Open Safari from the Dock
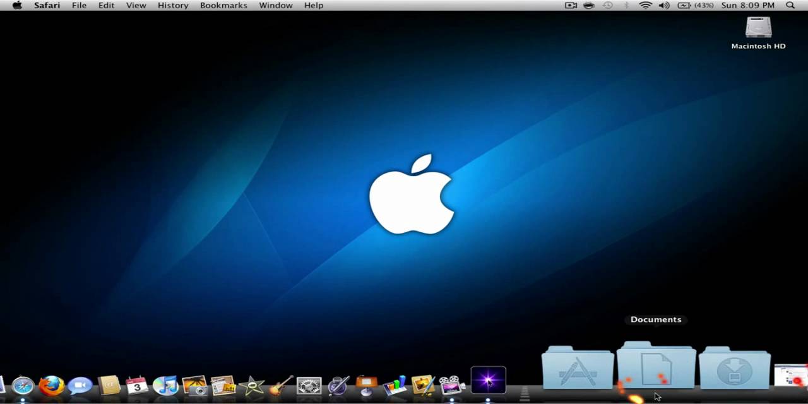Viewport: 808px width, 404px height. click(23, 385)
